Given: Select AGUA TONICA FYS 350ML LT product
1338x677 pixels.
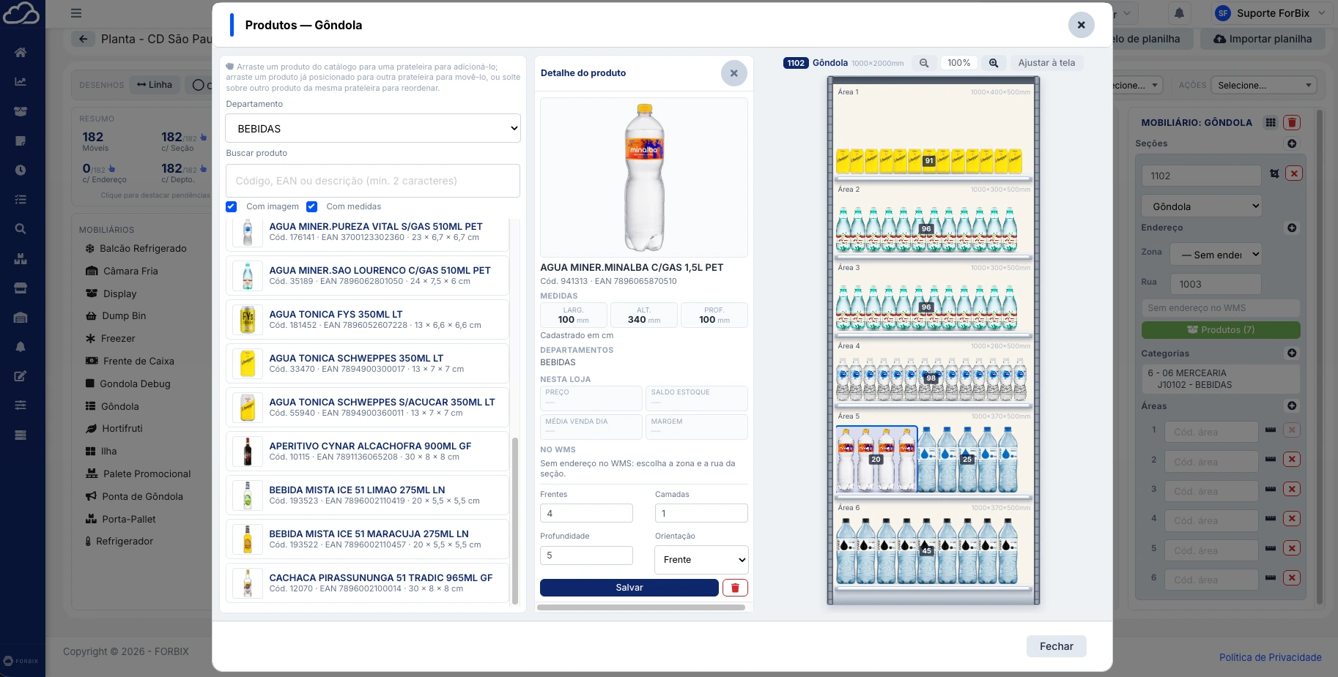Looking at the screenshot, I should [367, 319].
